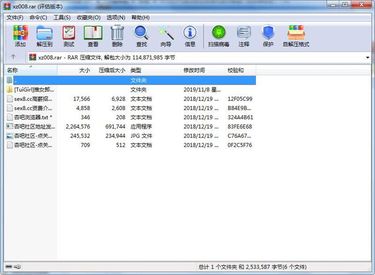The image size is (375, 275).
Task: Open the 文件(F) menu
Action: point(15,17)
